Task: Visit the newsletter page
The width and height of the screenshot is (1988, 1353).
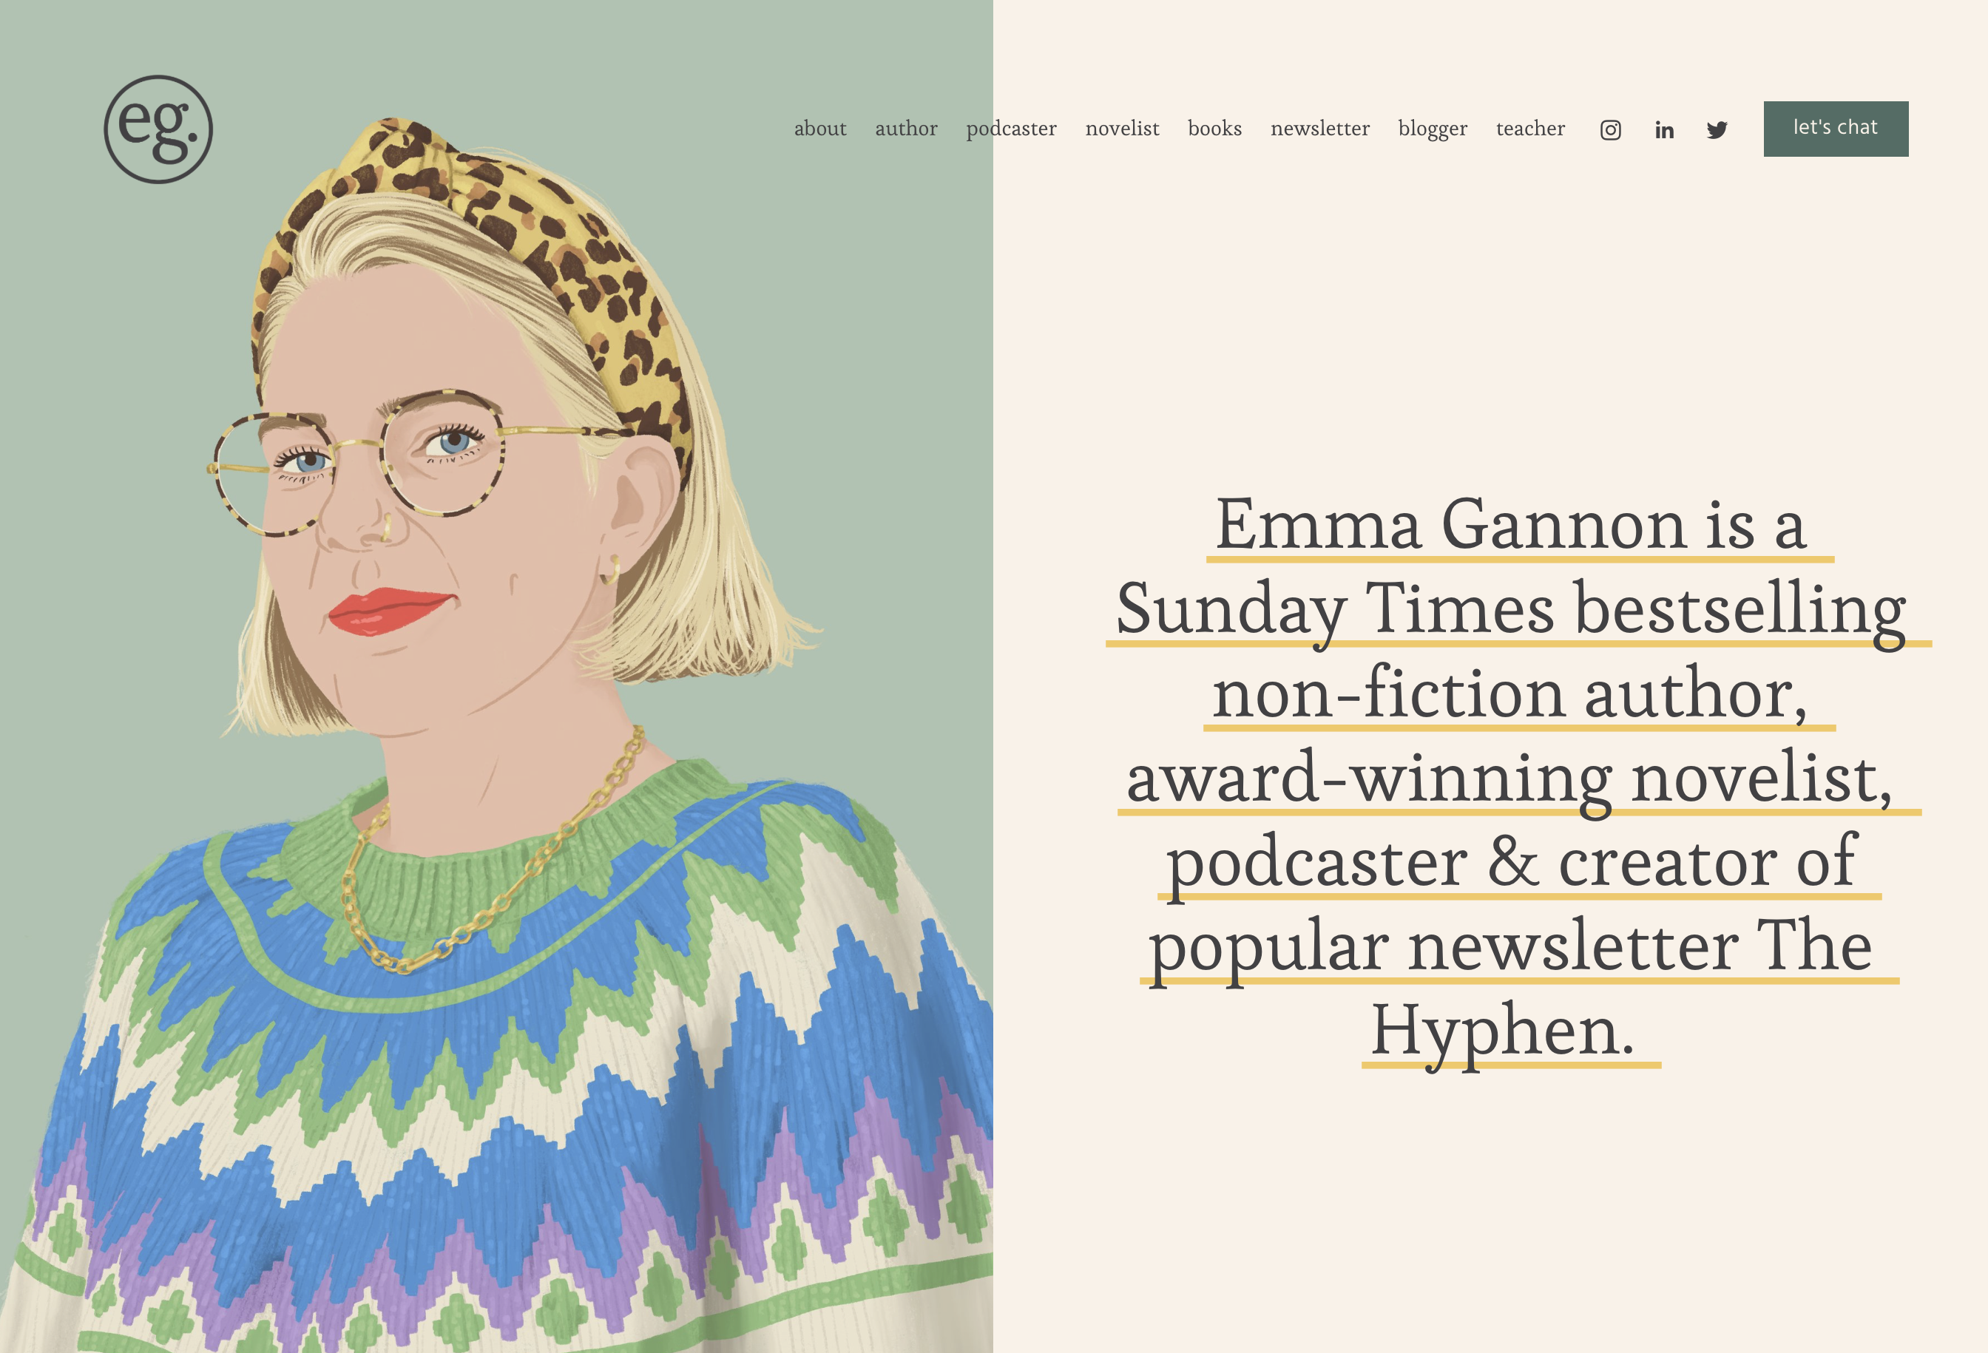Action: pos(1319,129)
